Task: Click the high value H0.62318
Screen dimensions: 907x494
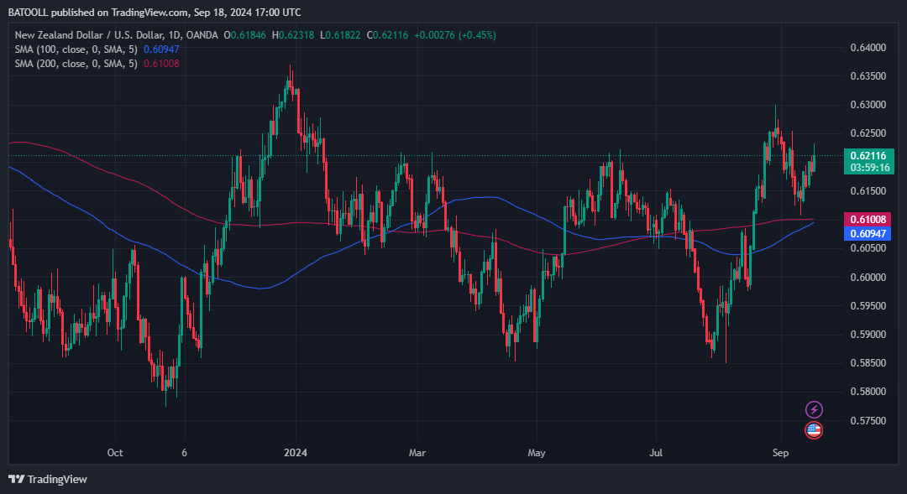Action: [293, 34]
